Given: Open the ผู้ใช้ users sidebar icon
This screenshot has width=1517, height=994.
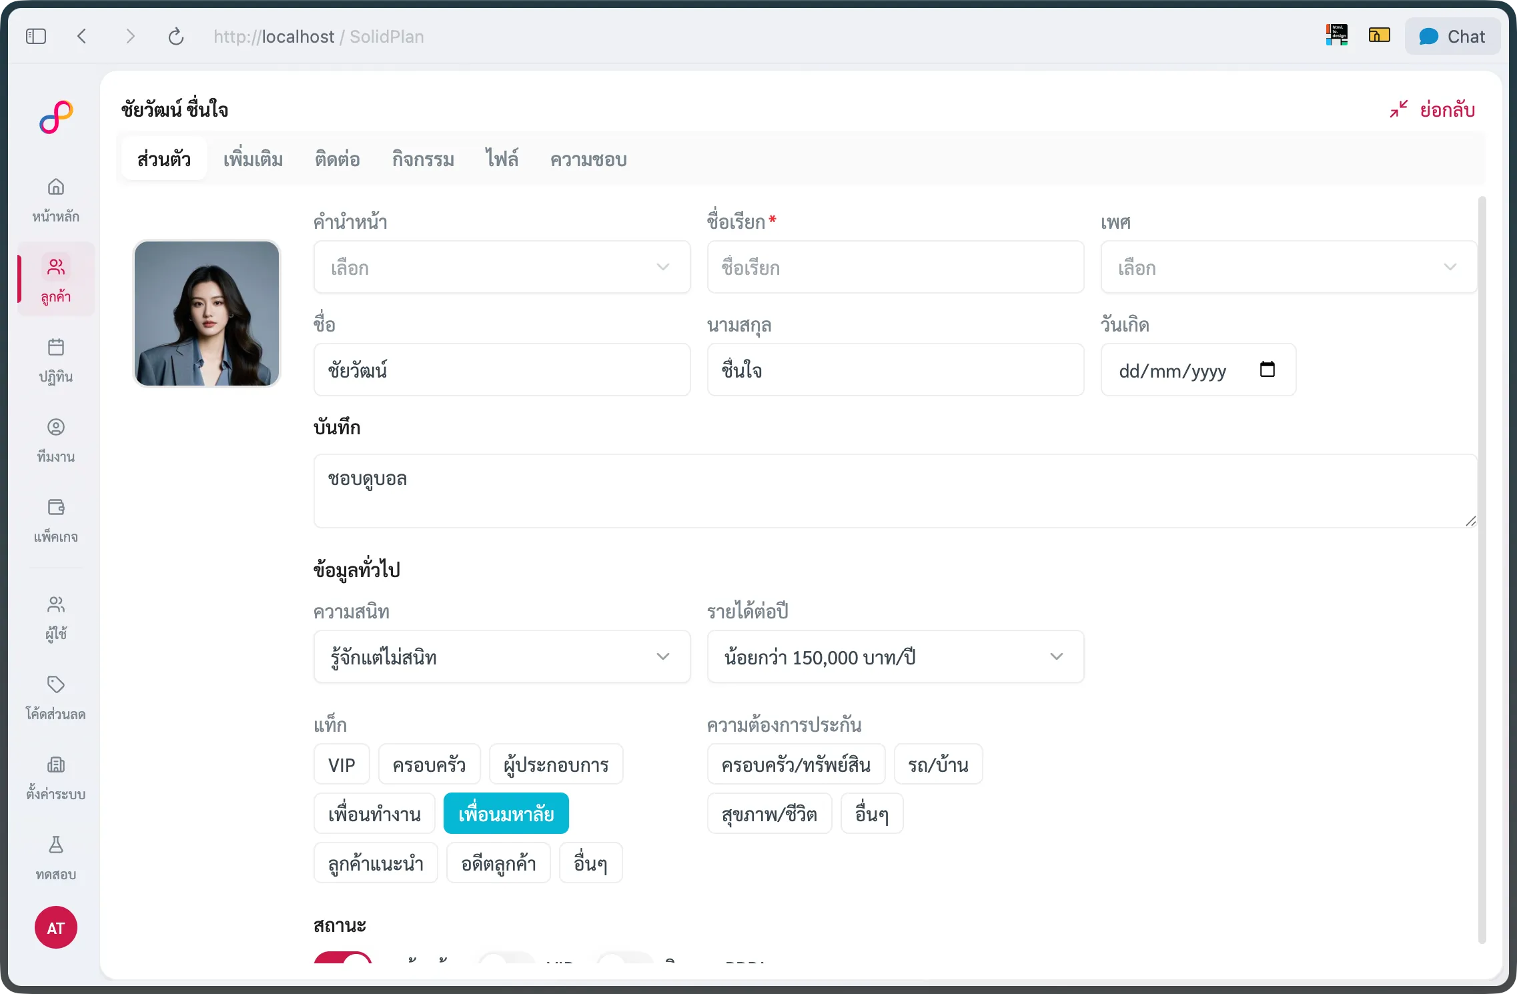Looking at the screenshot, I should point(56,604).
